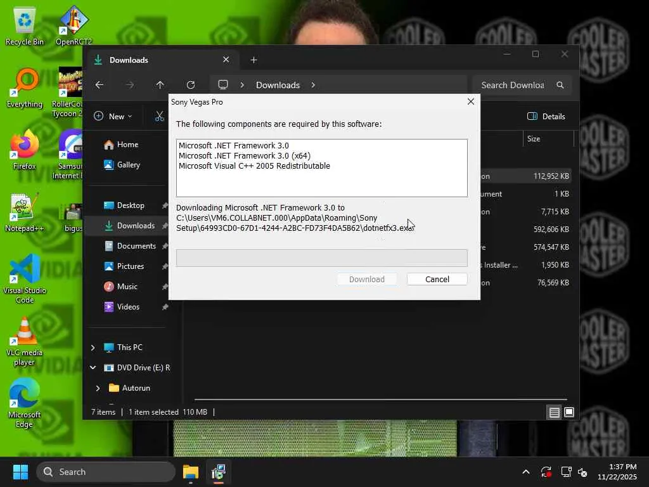Expand the chevron after Downloads in address bar
Screen dimensions: 649x487
click(x=313, y=85)
